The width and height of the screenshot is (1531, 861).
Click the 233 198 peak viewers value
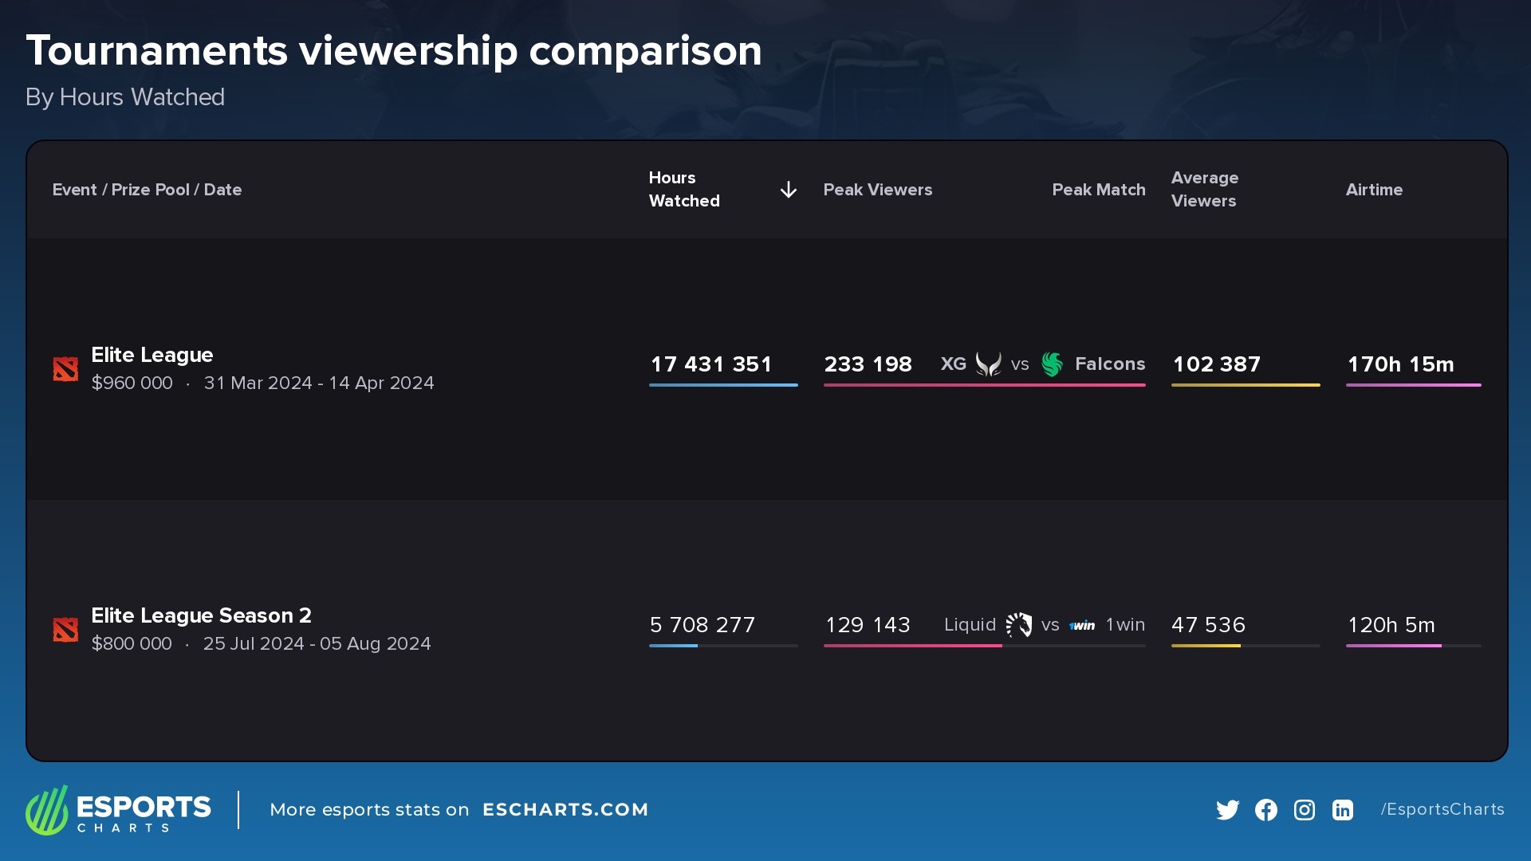pos(868,364)
